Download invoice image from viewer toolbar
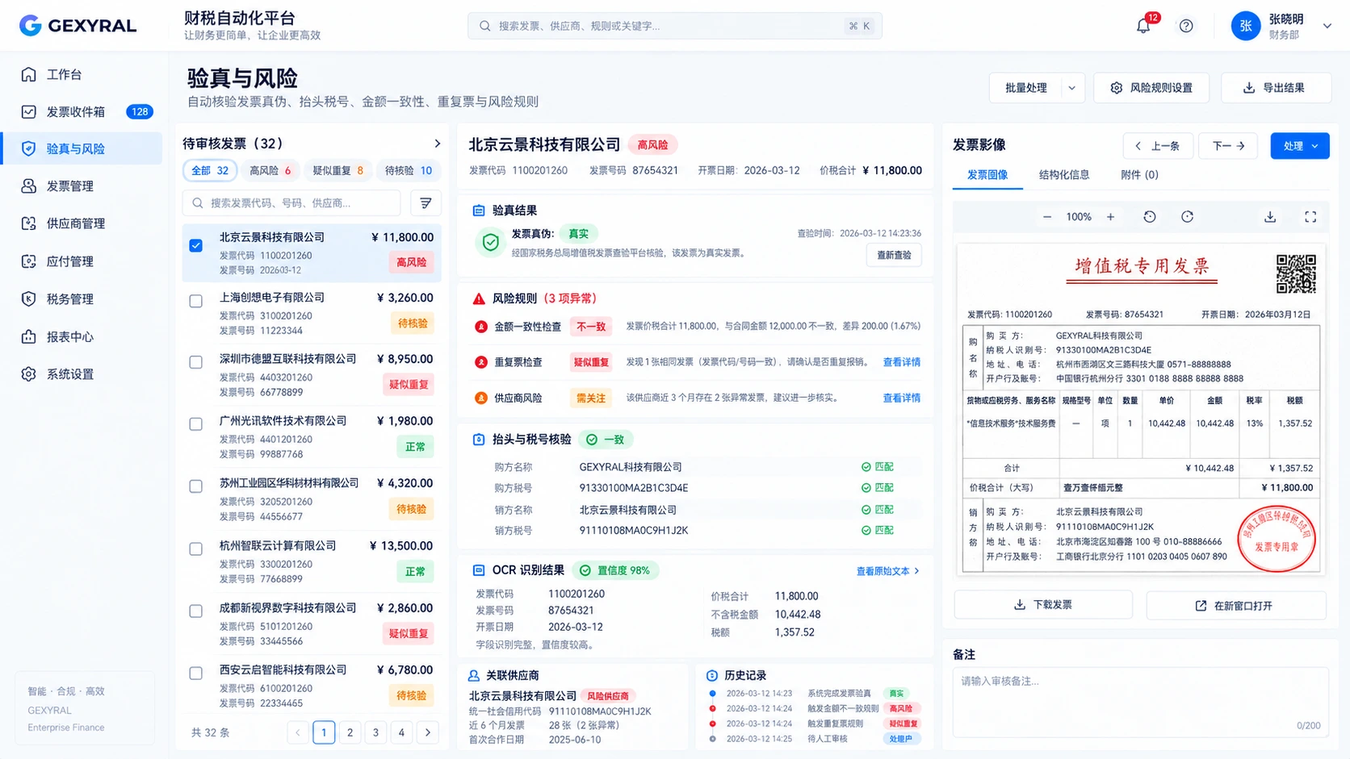The width and height of the screenshot is (1350, 759). click(1270, 217)
